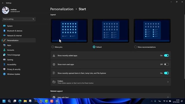This screenshot has width=185, height=104.
Task: Click the recently added apps download icon
Action: (x=54, y=55)
